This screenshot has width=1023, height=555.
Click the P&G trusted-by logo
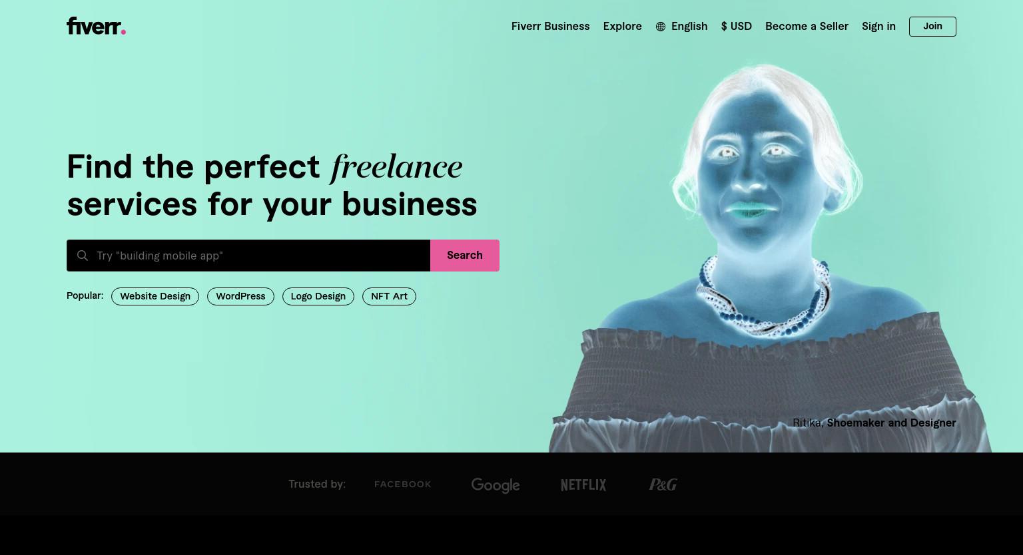click(663, 484)
